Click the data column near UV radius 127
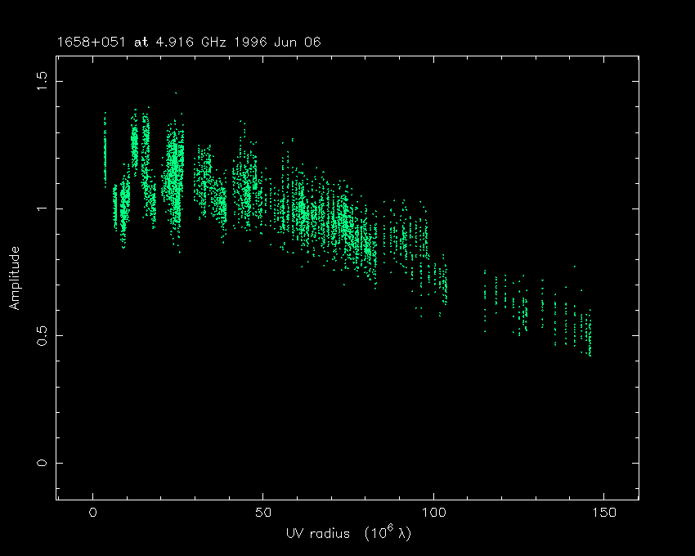Viewport: 695px width, 556px height. [x=524, y=309]
